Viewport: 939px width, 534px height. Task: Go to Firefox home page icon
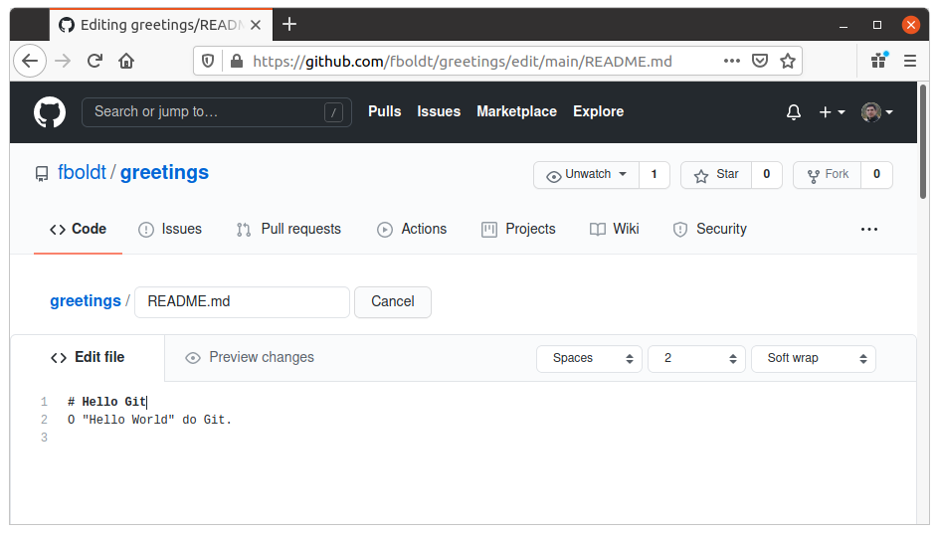pyautogui.click(x=126, y=61)
